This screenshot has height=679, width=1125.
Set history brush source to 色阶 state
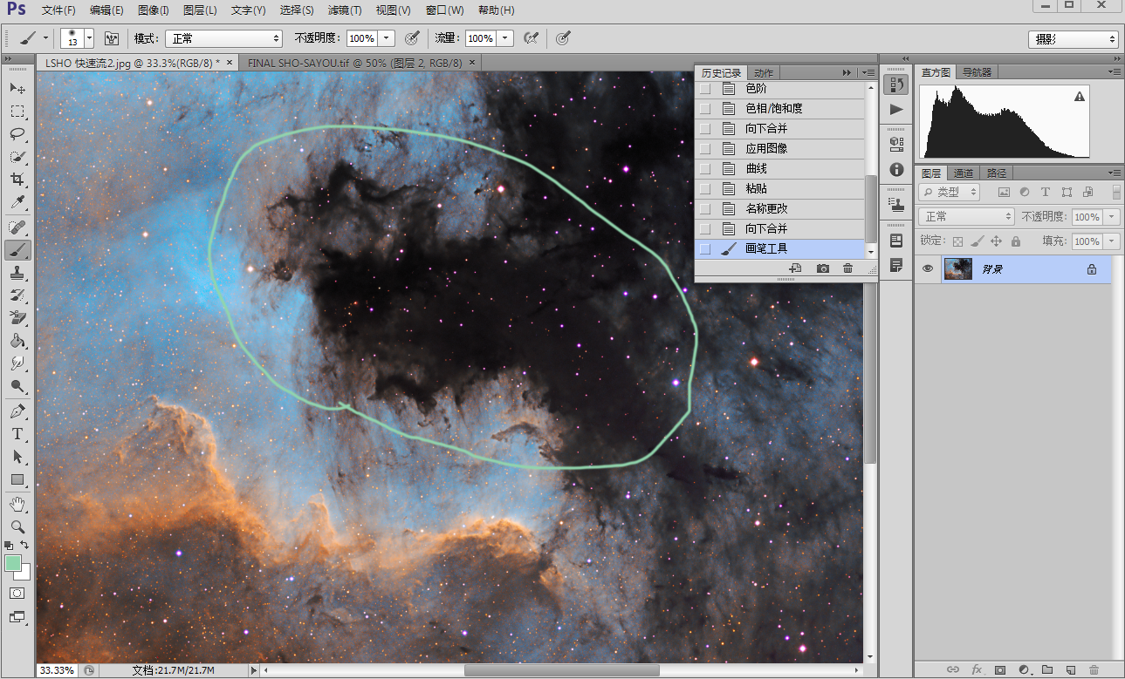coord(705,89)
